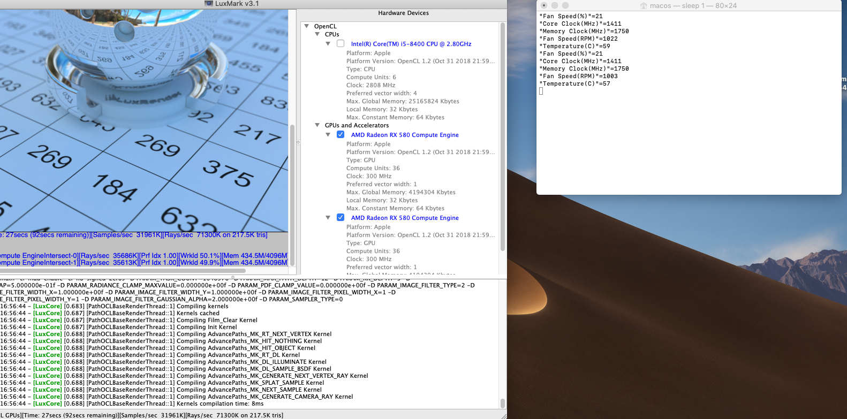Click the splitter handle between render and devices panels
The image size is (847, 419).
pos(298,142)
